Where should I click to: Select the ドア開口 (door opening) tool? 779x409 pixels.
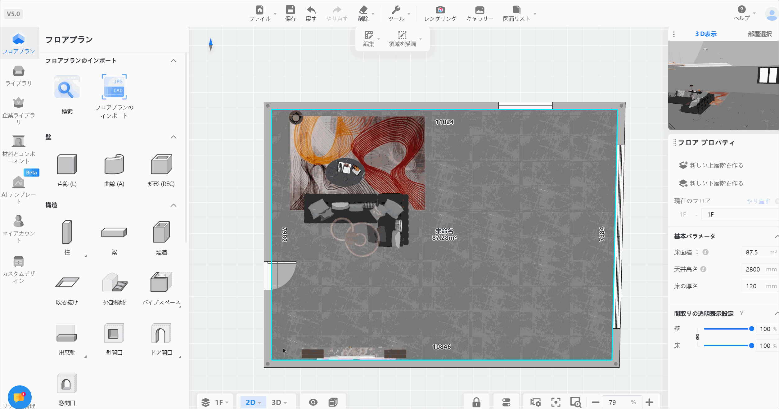point(161,339)
